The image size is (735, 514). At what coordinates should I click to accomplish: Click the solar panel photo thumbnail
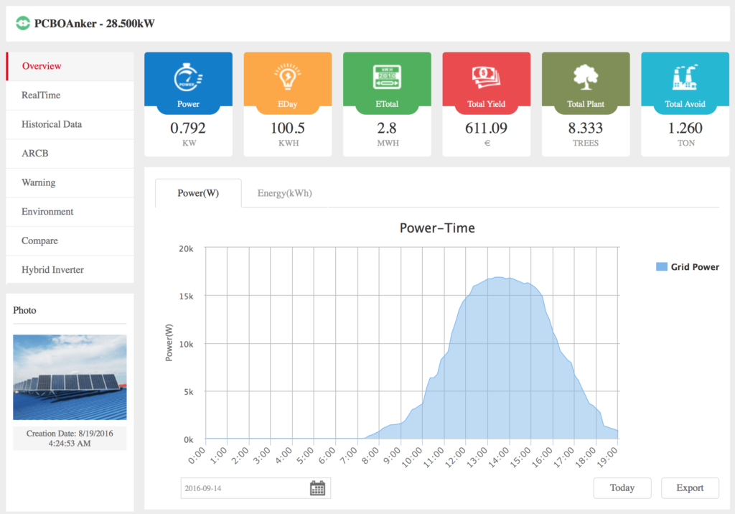point(69,376)
